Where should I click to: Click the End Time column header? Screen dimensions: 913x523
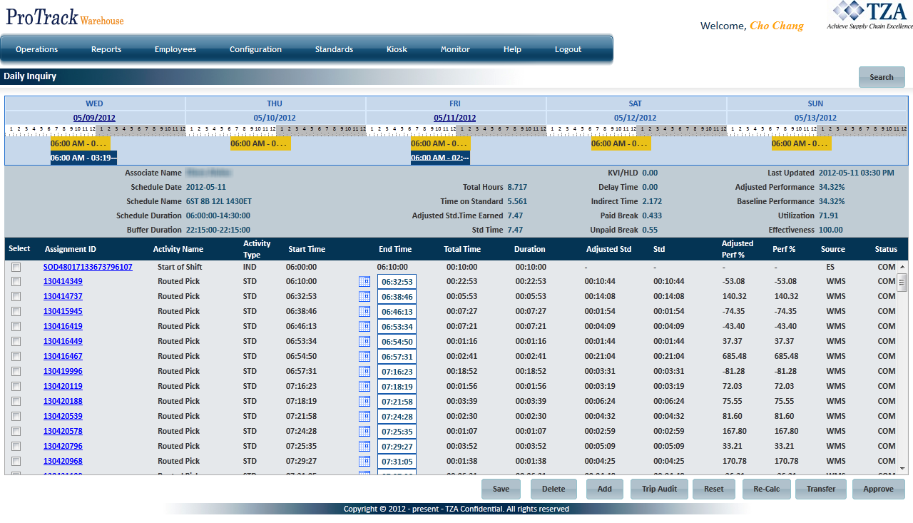coord(395,249)
